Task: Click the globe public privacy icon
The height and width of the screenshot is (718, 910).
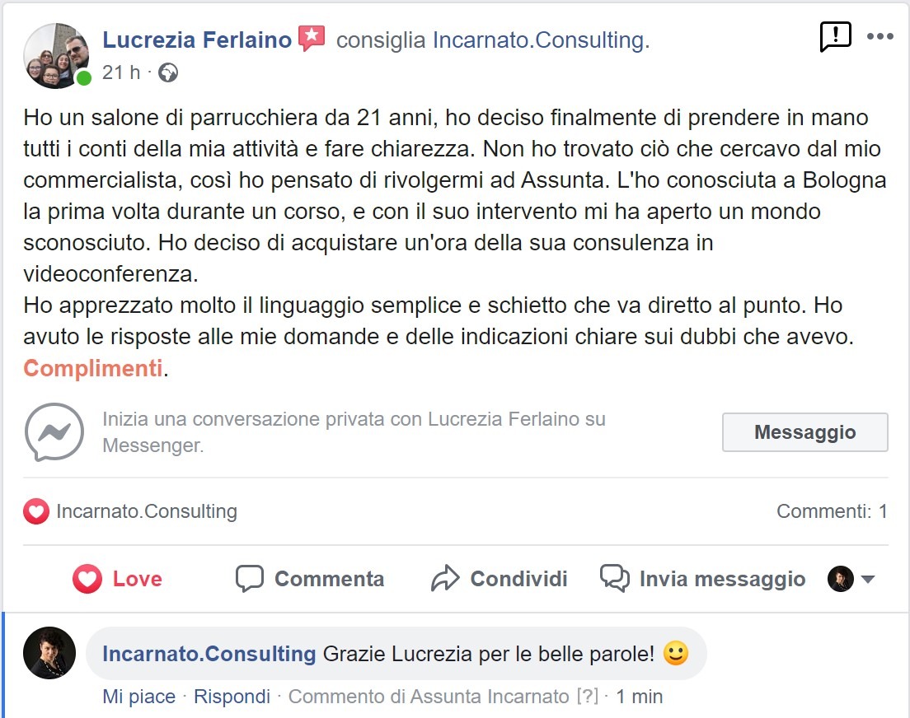Action: pyautogui.click(x=168, y=72)
